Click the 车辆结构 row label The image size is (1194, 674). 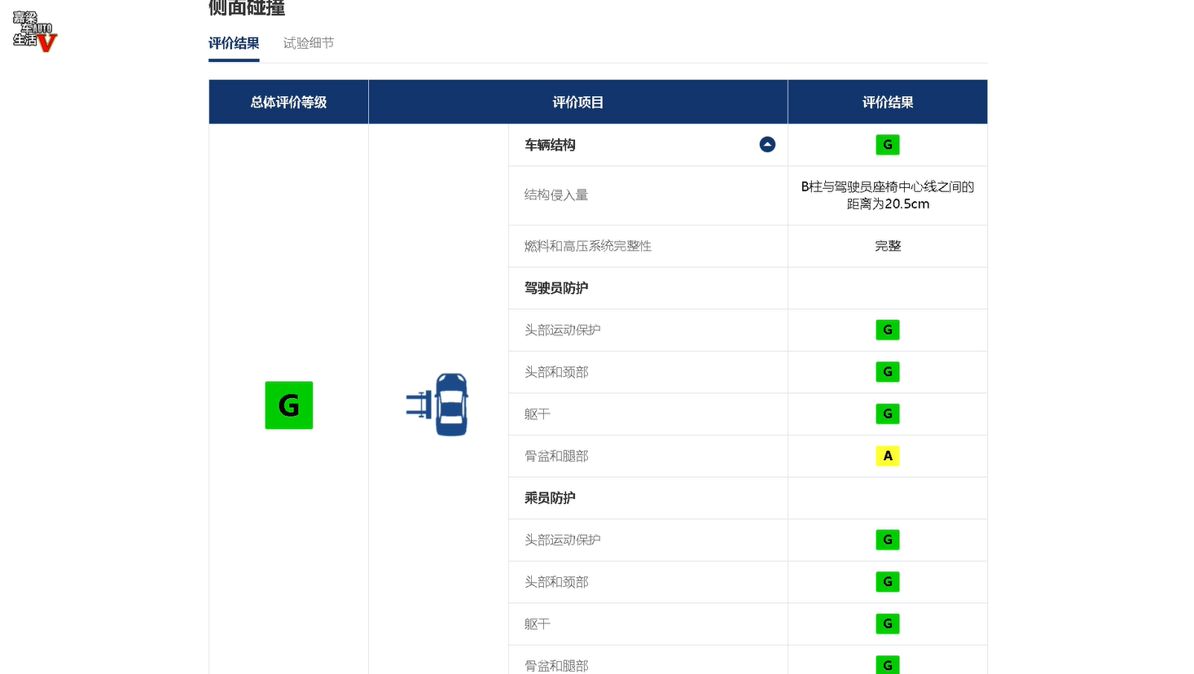point(550,145)
